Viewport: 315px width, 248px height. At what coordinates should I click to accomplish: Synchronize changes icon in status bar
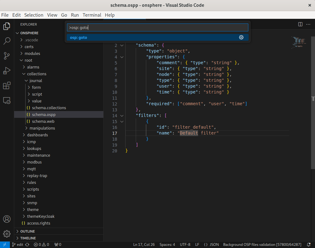tap(27, 245)
